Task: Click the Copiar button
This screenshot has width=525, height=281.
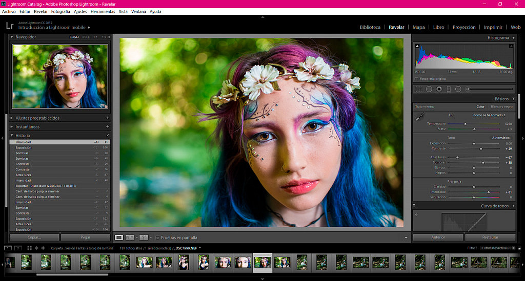Action: click(x=34, y=237)
